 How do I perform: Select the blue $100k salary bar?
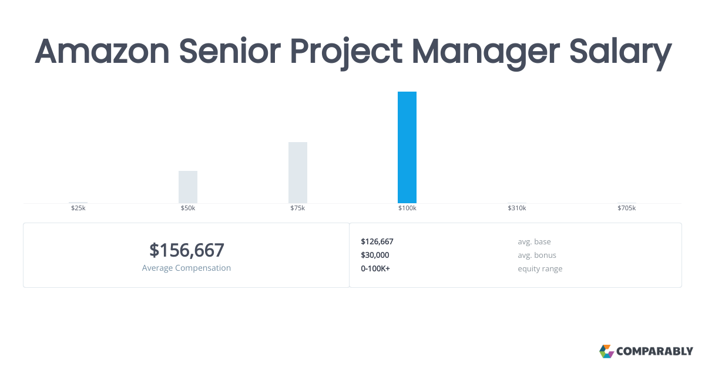(407, 147)
